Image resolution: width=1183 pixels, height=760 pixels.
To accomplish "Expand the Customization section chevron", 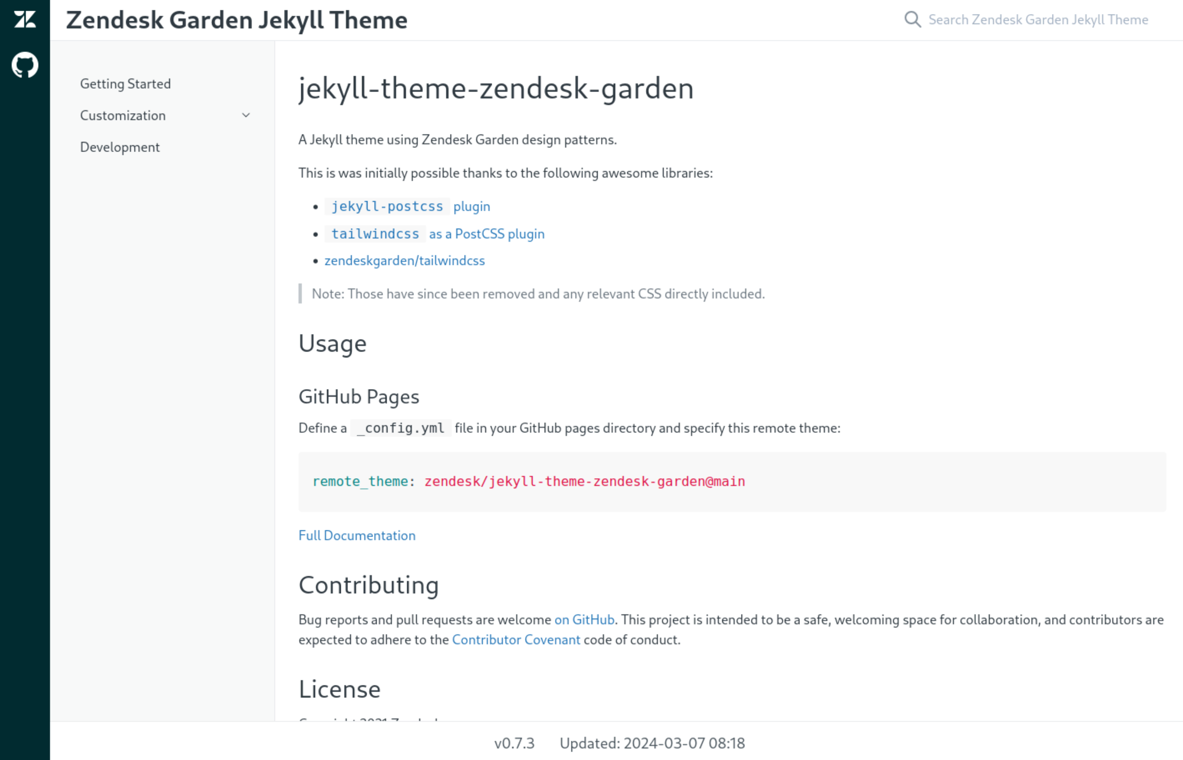I will (246, 115).
